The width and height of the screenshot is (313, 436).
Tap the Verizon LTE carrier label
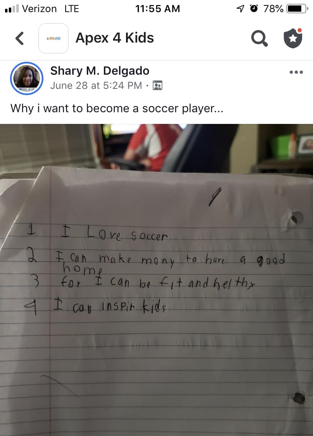(x=50, y=9)
